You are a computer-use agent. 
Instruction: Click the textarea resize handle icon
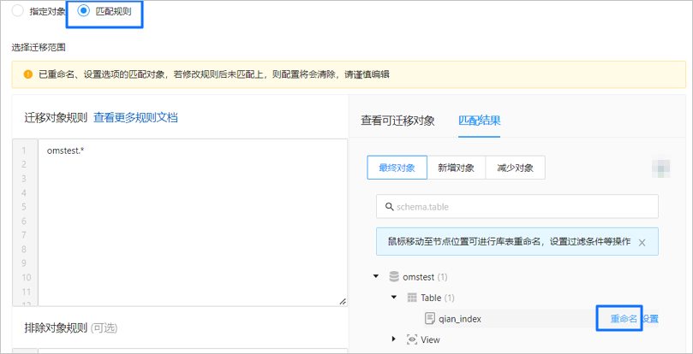tap(342, 302)
